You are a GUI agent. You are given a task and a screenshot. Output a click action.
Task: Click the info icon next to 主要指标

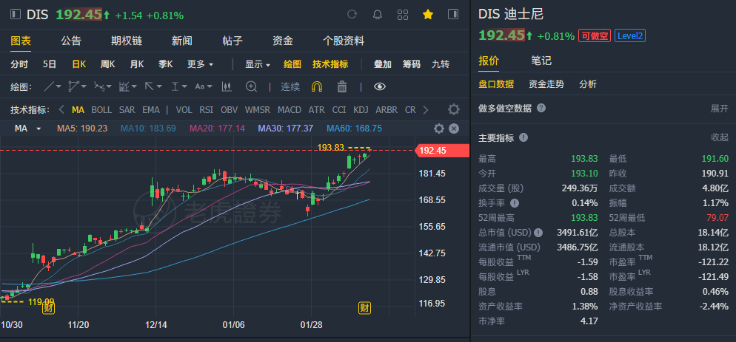523,137
